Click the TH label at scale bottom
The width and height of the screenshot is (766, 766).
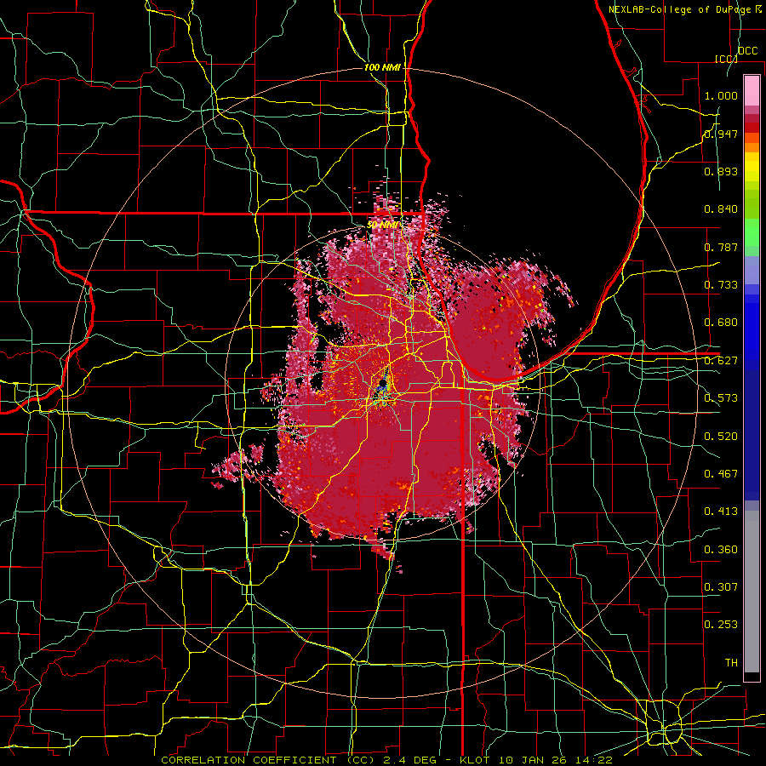[x=731, y=663]
